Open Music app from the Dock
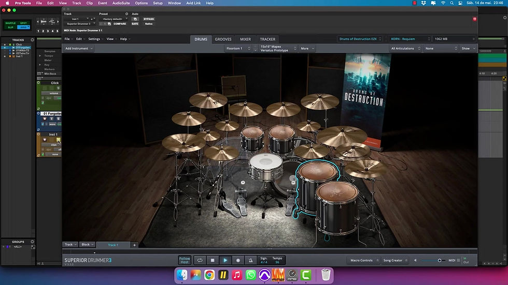 pyautogui.click(x=237, y=275)
